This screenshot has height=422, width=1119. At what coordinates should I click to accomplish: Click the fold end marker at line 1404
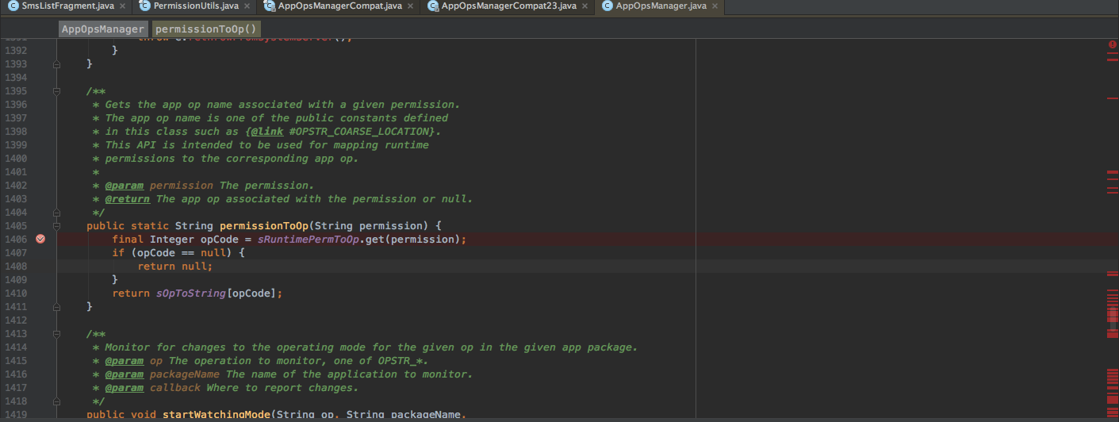56,213
